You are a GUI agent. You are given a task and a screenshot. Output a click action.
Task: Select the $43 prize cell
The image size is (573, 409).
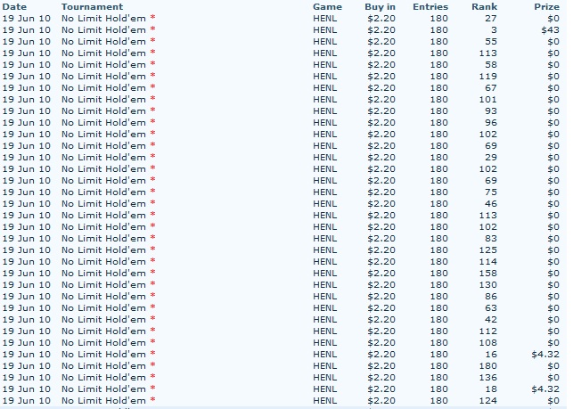550,30
